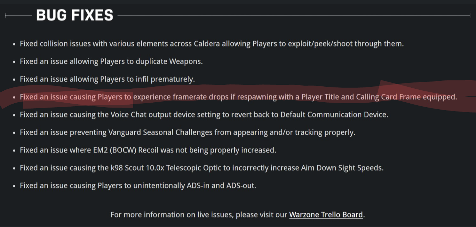Image resolution: width=476 pixels, height=227 pixels.
Task: Click the k98 Scout Telescopic Optic line
Action: (x=202, y=168)
